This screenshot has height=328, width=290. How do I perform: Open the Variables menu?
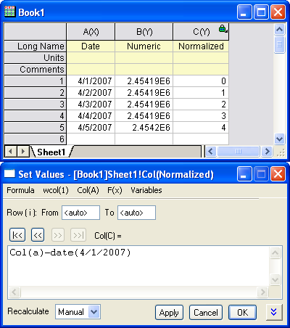click(x=146, y=190)
